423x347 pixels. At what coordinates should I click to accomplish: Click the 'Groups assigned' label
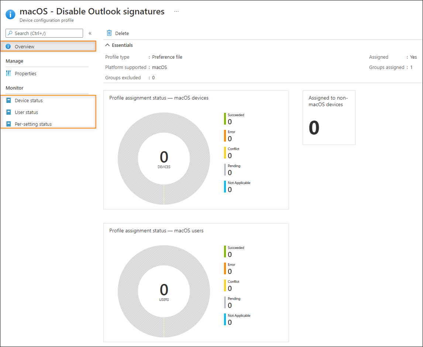tap(386, 67)
